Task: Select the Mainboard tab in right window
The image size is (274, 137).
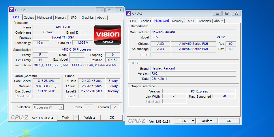Action: [162, 21]
